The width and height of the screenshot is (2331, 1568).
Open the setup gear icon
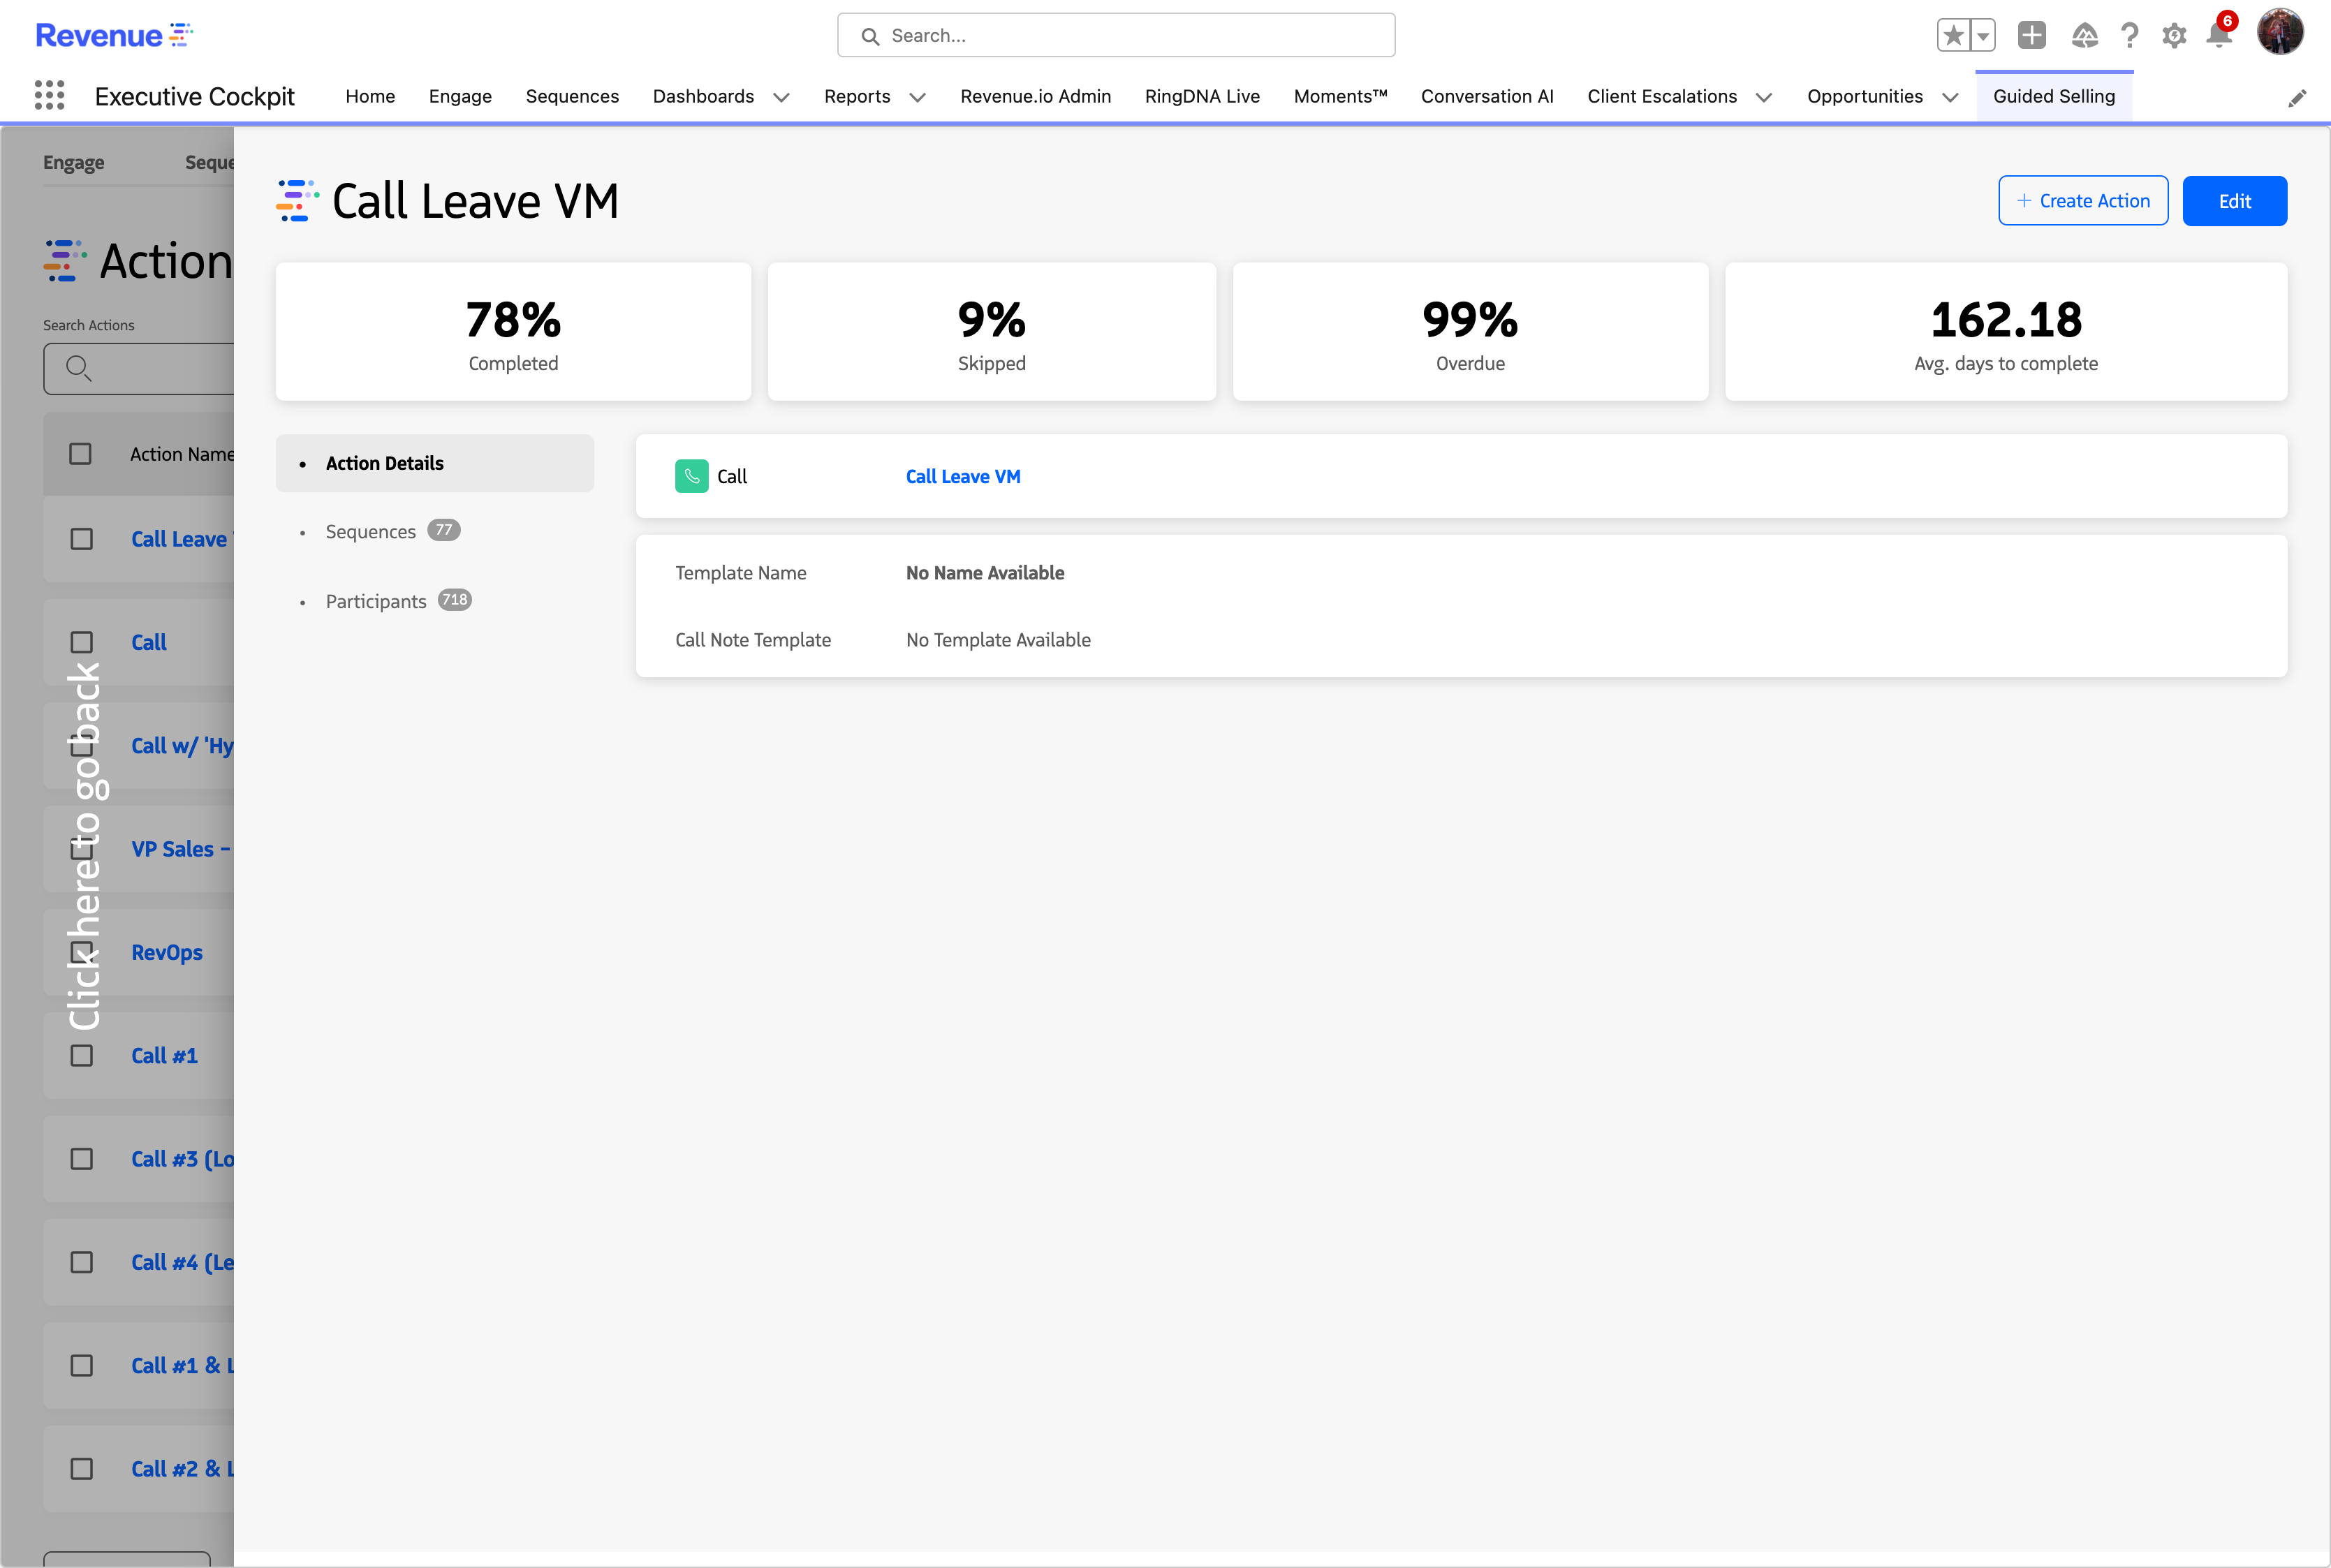pos(2174,36)
